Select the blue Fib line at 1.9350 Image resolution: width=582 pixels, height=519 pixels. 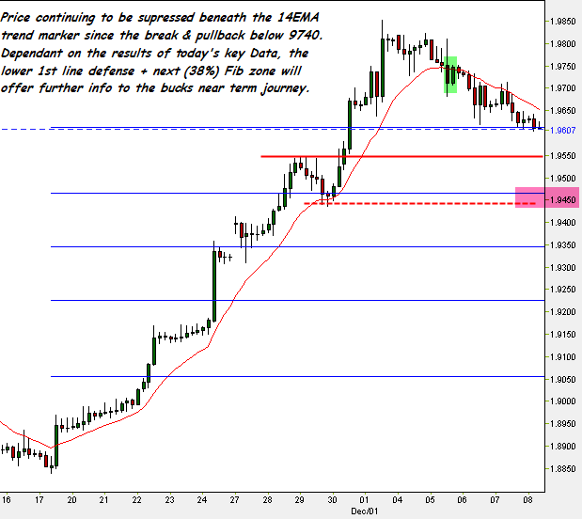(x=298, y=247)
